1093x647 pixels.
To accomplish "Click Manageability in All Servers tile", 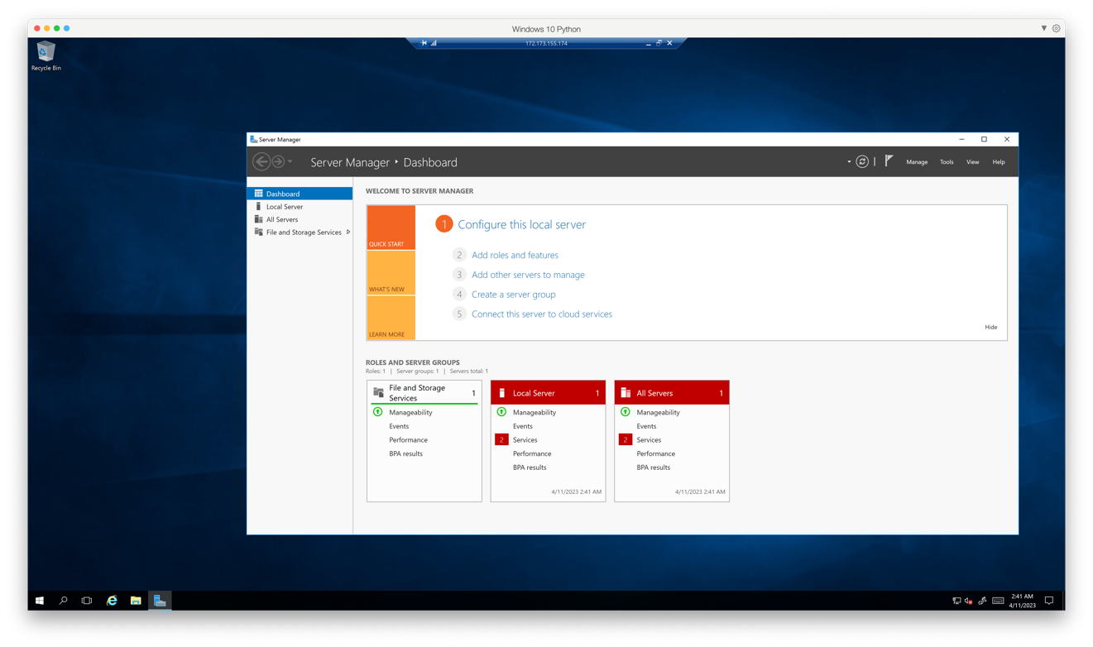I will click(658, 412).
